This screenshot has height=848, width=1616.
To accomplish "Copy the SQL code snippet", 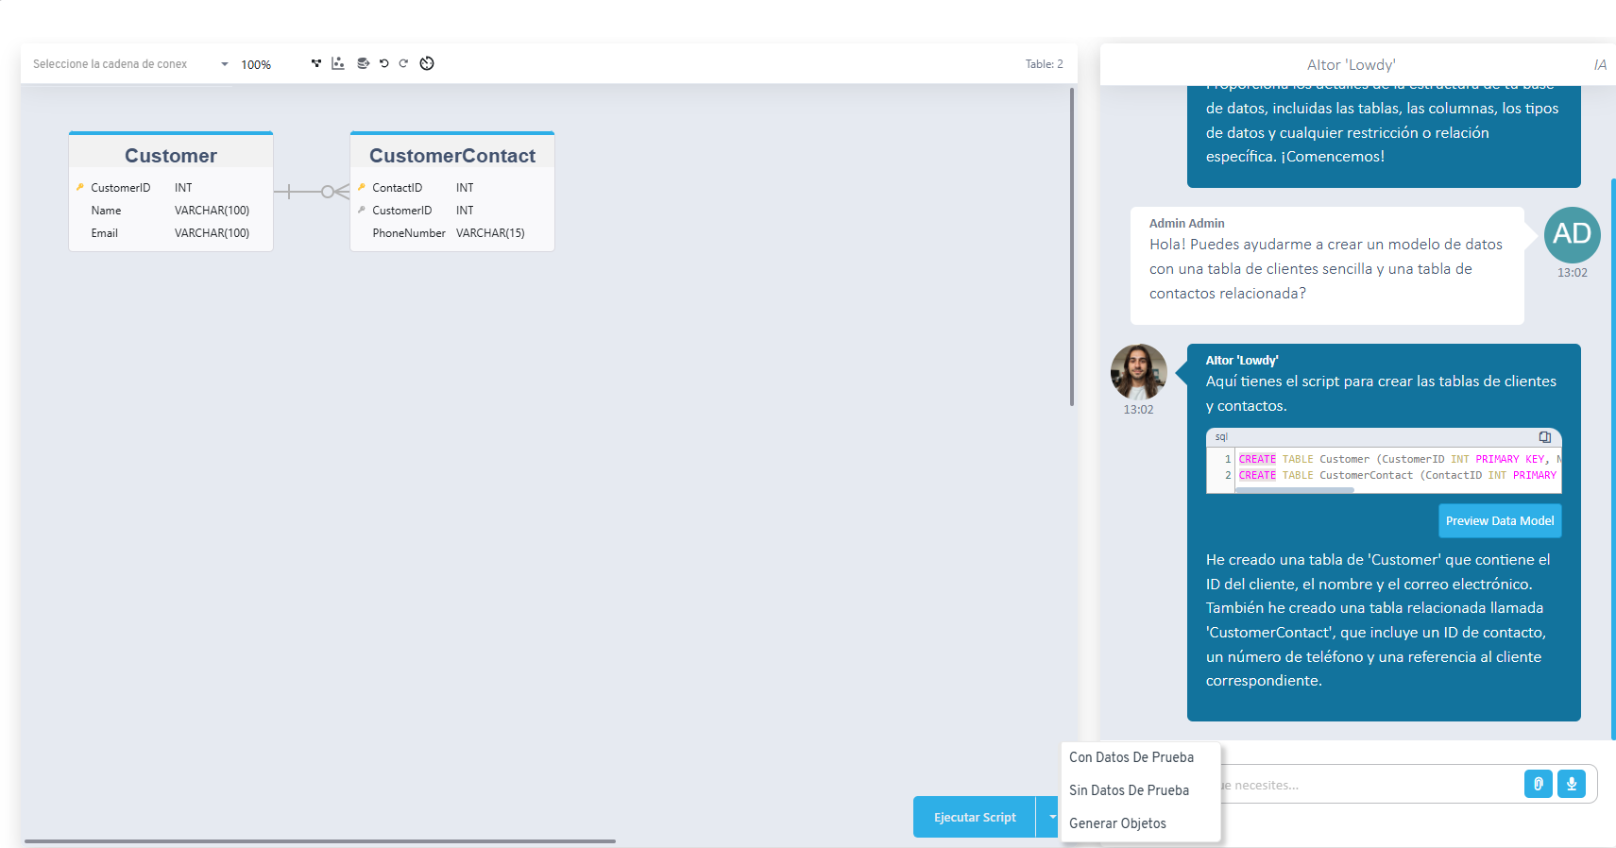I will [x=1545, y=437].
